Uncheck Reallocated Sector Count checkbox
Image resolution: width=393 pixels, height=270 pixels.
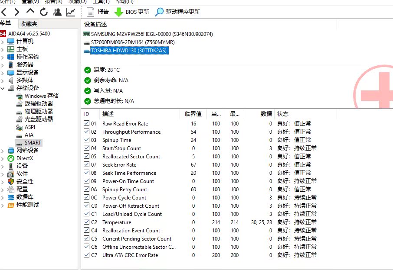[x=86, y=156]
